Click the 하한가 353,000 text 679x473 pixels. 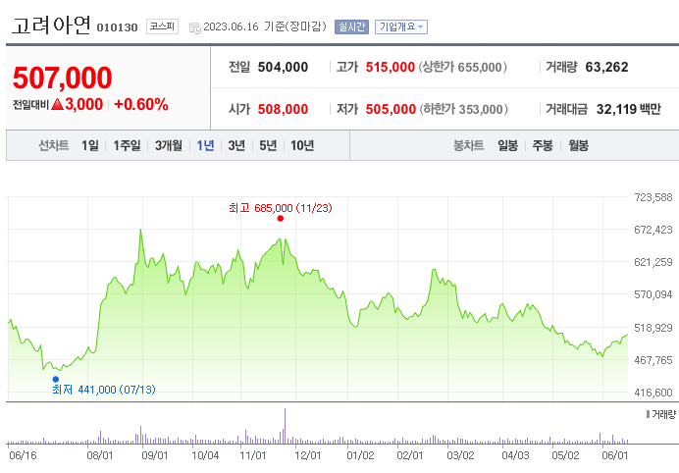(x=464, y=109)
